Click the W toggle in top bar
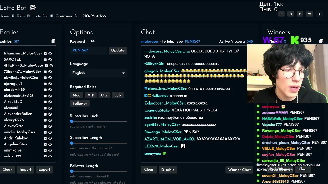328x184 pixels. 309,14
